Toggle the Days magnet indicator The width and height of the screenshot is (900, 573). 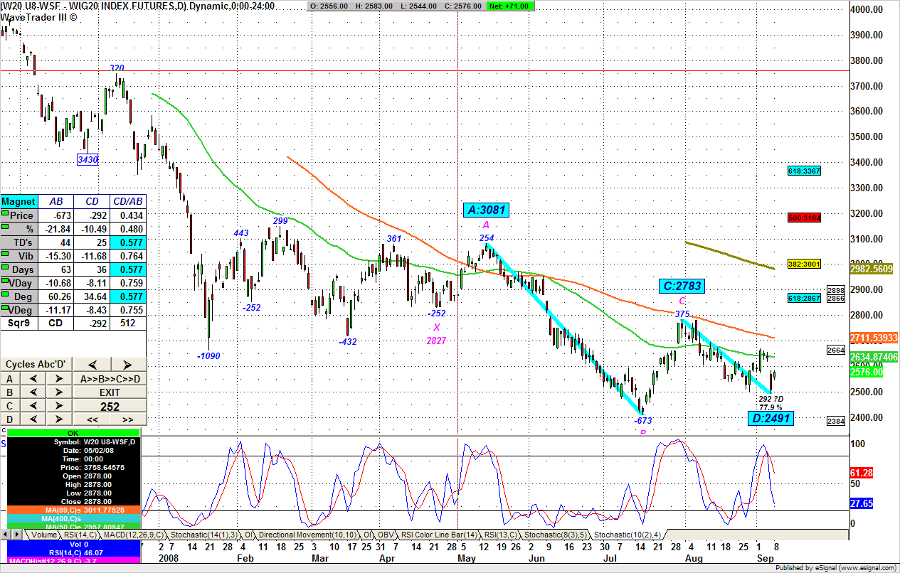pyautogui.click(x=5, y=267)
